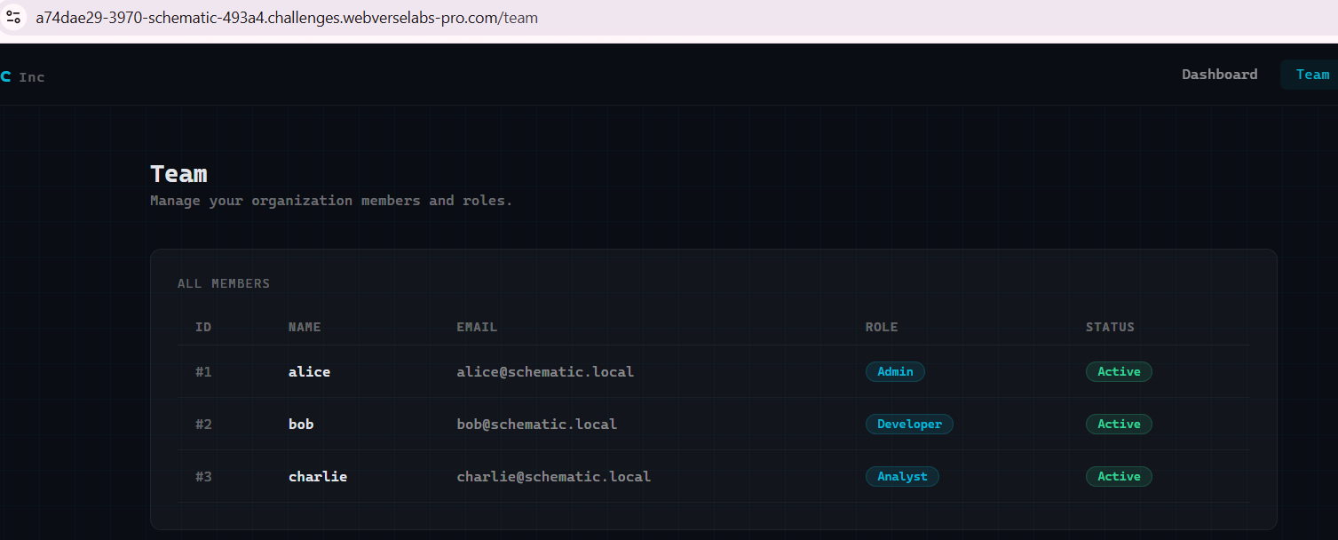Select member name bob

301,425
